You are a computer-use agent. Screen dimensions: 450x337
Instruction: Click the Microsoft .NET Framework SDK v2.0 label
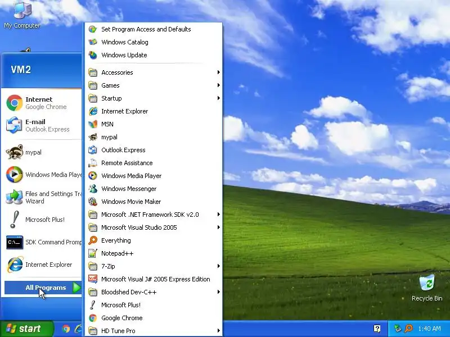tap(150, 215)
